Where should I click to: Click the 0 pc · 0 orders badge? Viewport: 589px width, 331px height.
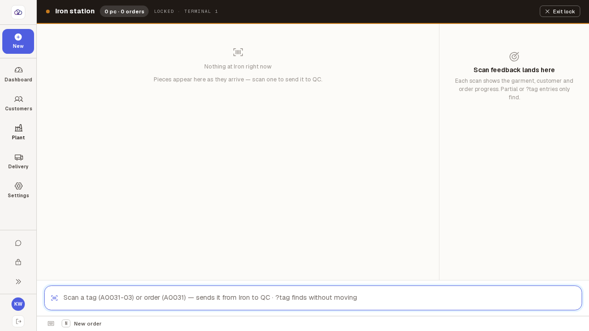tap(124, 11)
